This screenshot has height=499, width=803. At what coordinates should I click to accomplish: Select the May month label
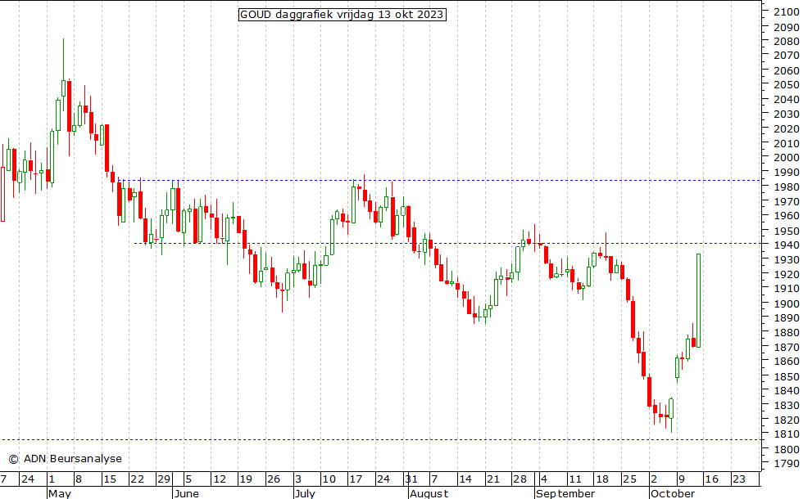pyautogui.click(x=59, y=493)
